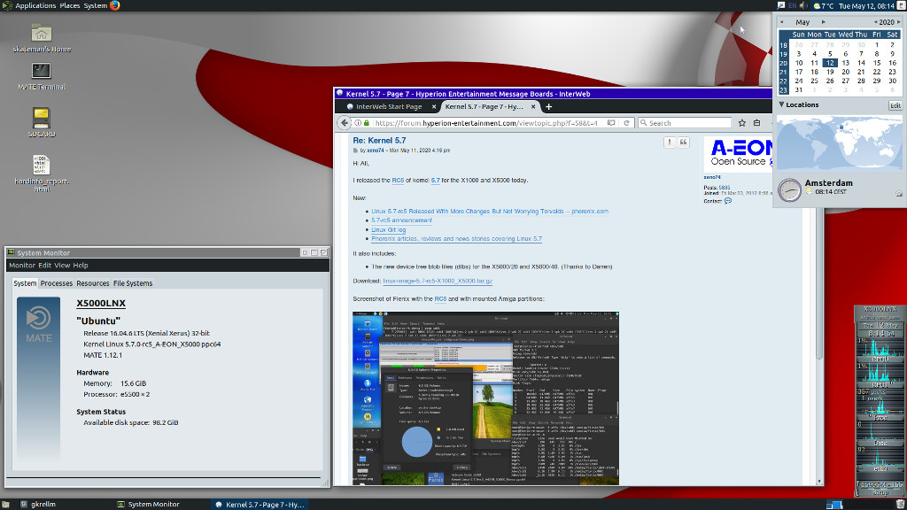Click the browser URL address field
Viewport: 907px width, 510px height.
coord(486,123)
